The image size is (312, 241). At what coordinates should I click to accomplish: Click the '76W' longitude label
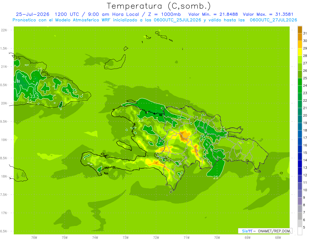tap(34, 238)
